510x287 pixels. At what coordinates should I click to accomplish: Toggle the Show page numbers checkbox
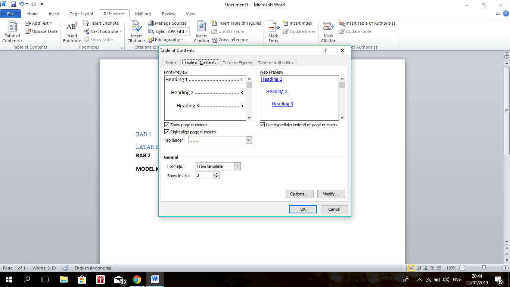click(167, 125)
